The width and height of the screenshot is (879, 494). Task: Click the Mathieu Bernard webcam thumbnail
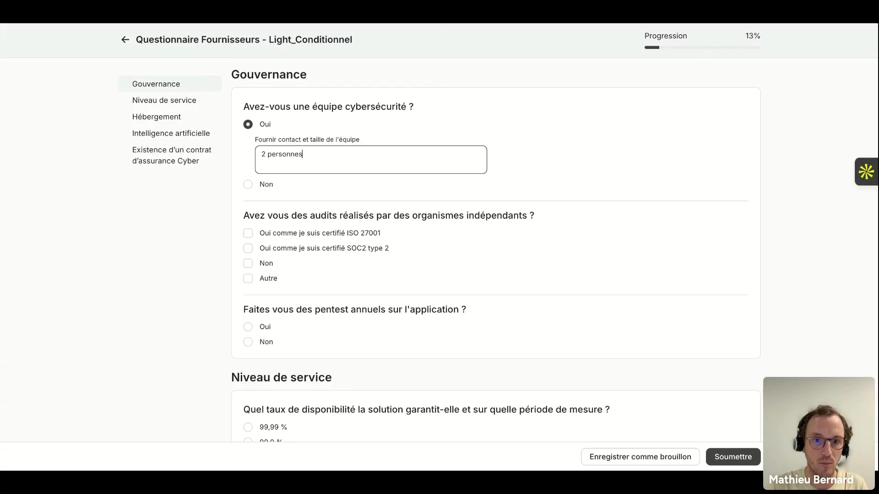pyautogui.click(x=819, y=433)
